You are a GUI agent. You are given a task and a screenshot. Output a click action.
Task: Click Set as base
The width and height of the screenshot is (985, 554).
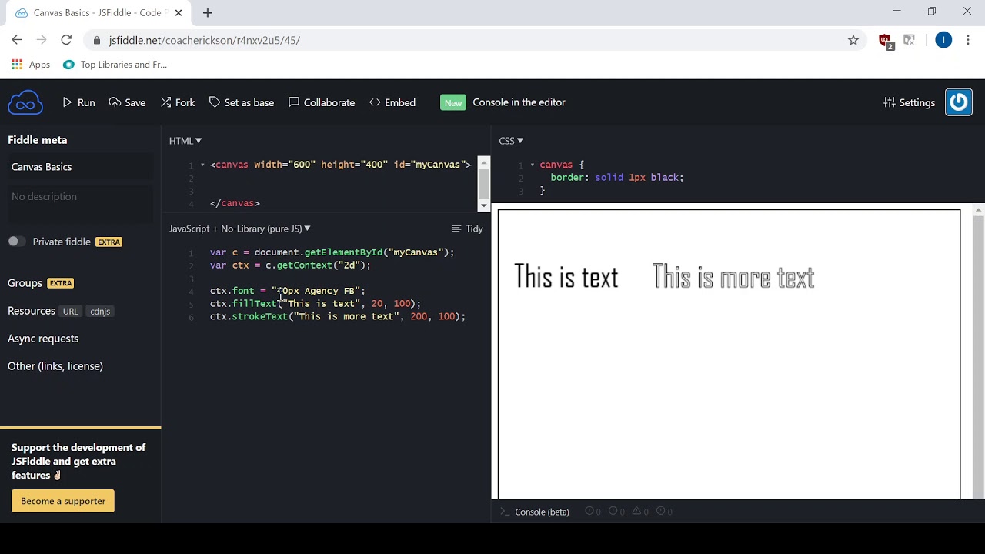point(241,102)
